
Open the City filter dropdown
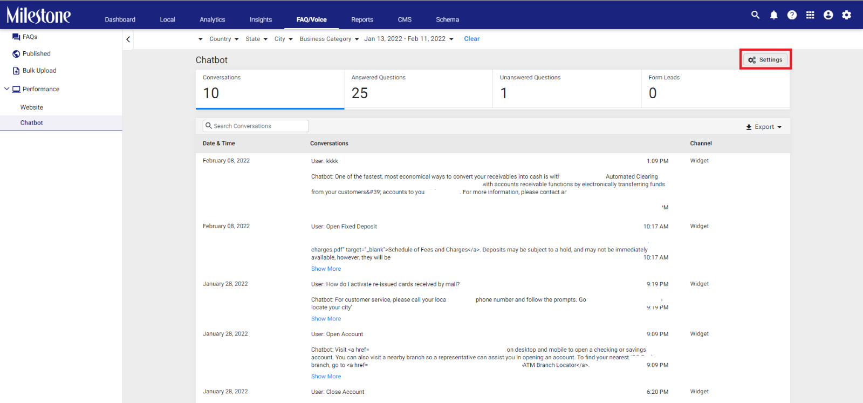coord(283,39)
